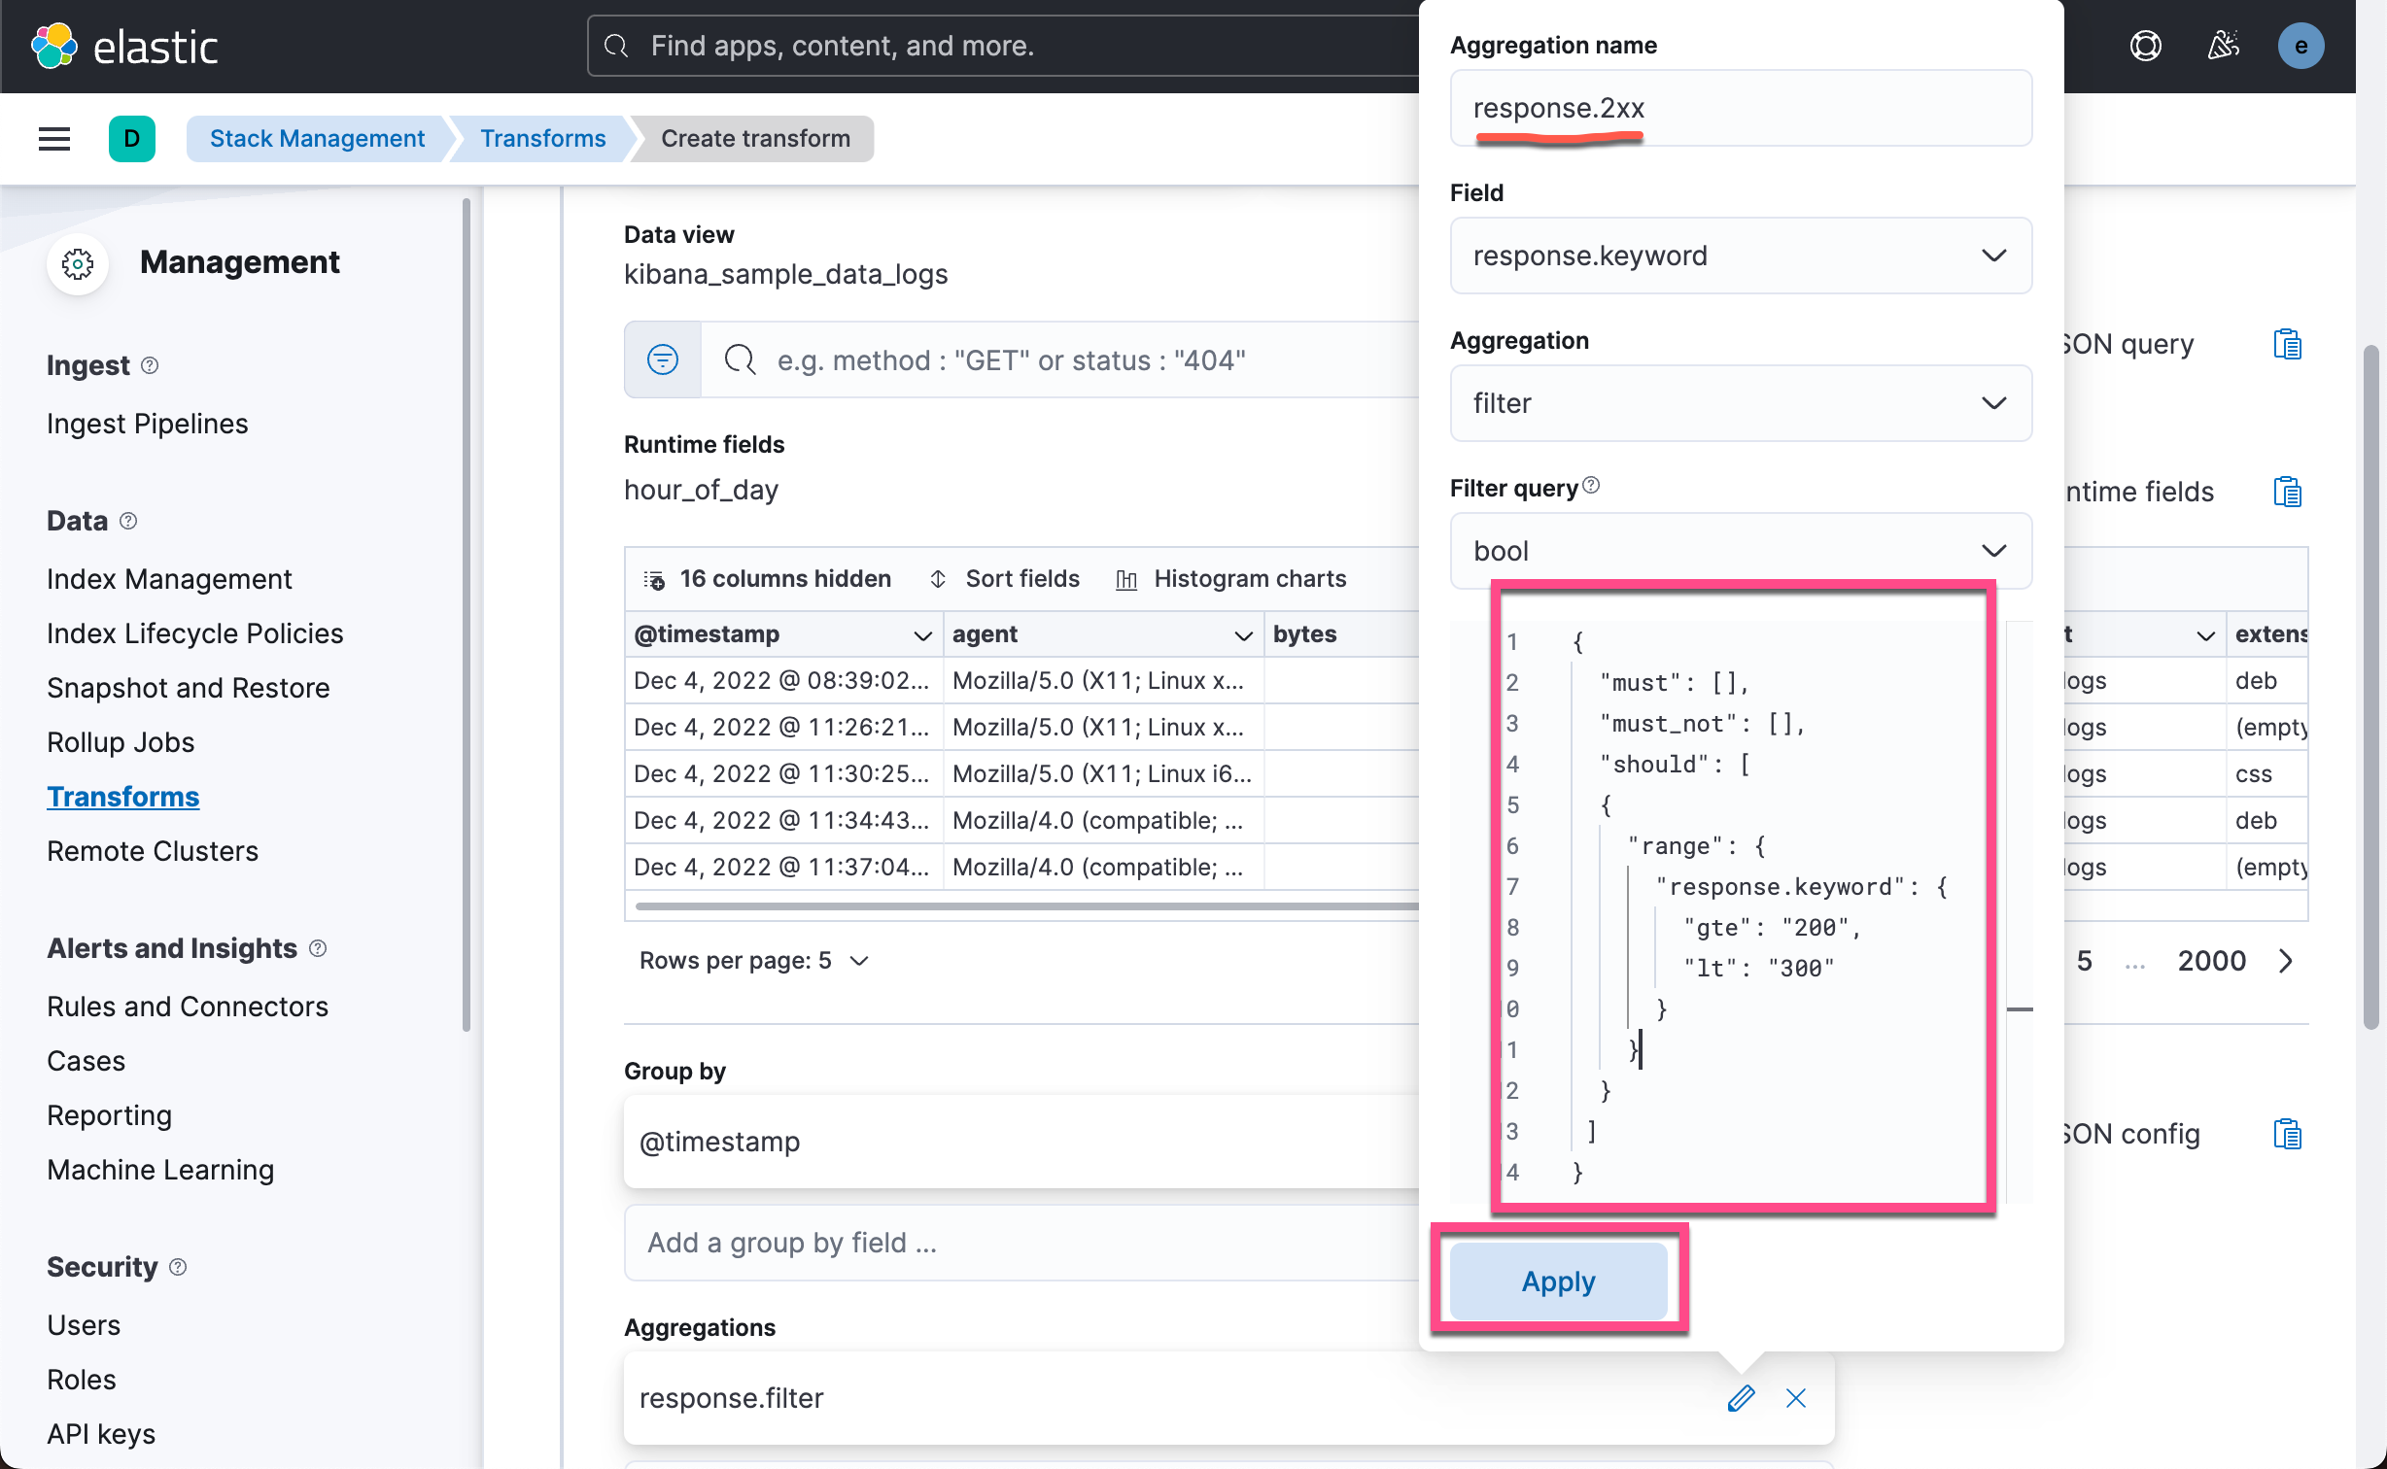Open Stack Management breadcrumb

[x=317, y=138]
